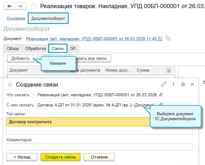Go forward with the right arrow button
205x165 pixels.
[21, 6]
